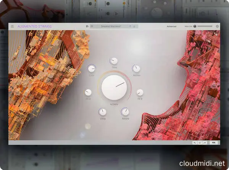
Task: Click the Reverb knob
Action: tap(125, 112)
